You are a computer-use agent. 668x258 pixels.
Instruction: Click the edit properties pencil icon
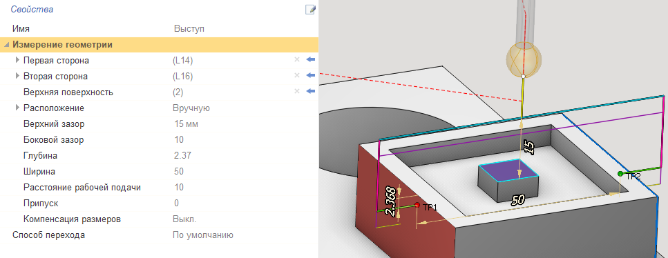click(310, 10)
